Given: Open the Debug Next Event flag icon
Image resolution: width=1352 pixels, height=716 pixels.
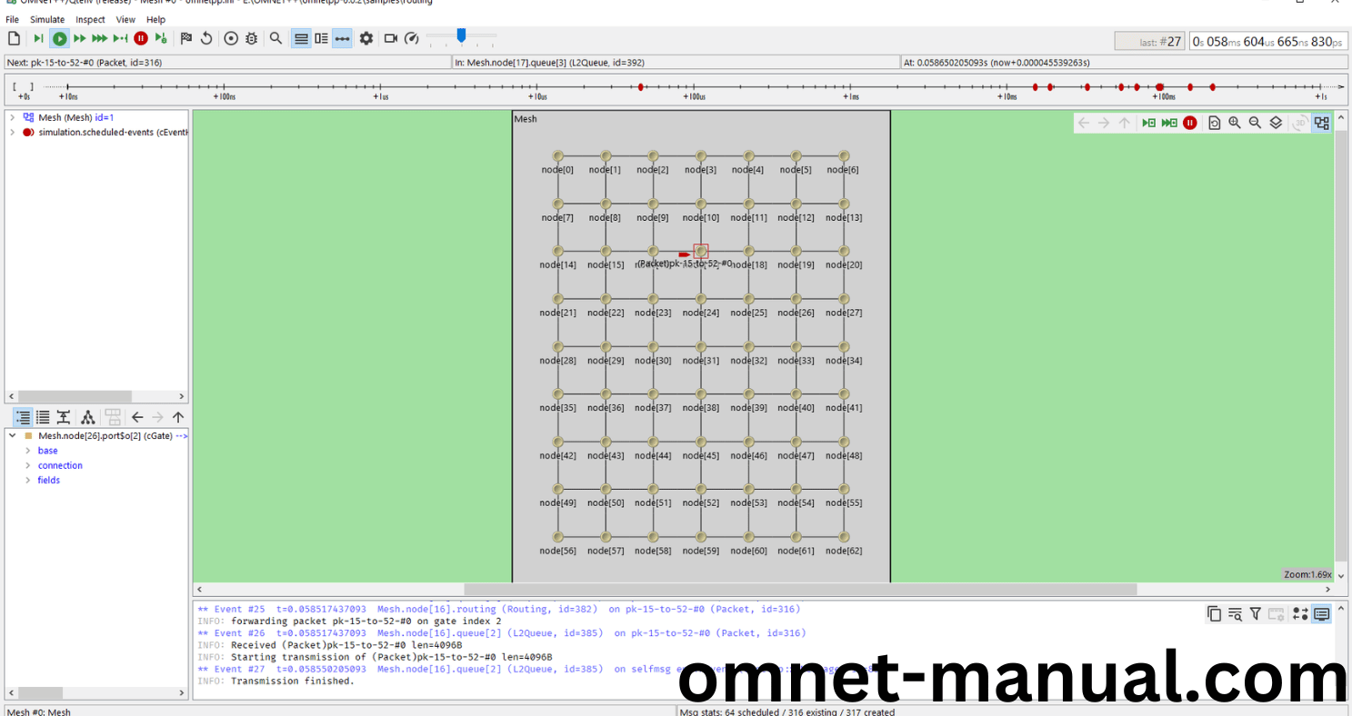Looking at the screenshot, I should 185,38.
